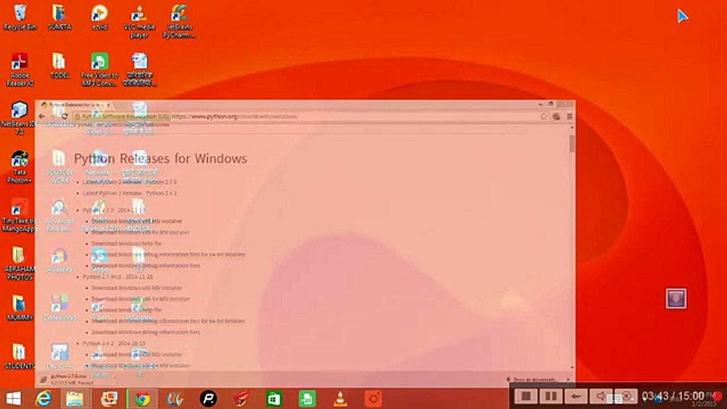Open File Explorer from taskbar
This screenshot has height=409, width=727.
tap(75, 399)
